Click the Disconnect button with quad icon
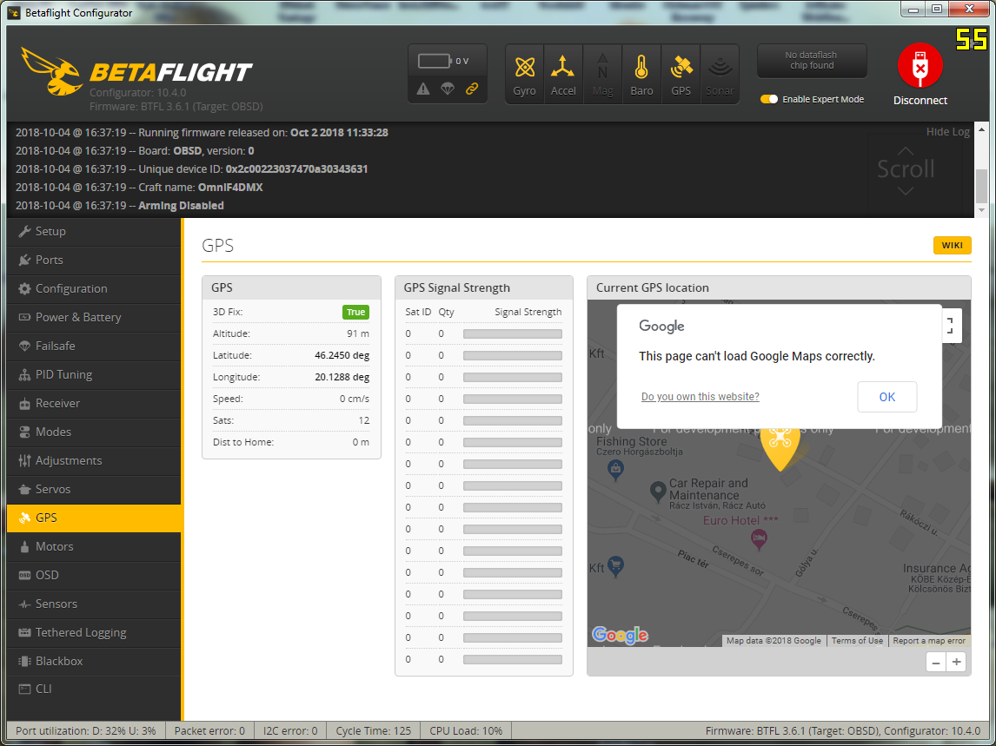 pyautogui.click(x=920, y=74)
